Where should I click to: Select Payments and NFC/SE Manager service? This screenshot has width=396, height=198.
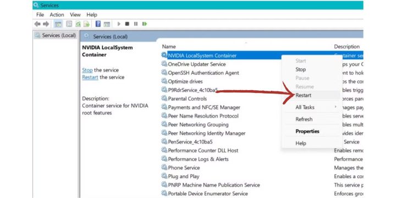tap(204, 107)
